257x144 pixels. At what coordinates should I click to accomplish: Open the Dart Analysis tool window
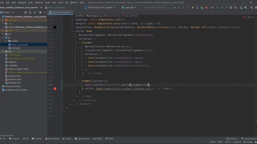[x=52, y=139]
